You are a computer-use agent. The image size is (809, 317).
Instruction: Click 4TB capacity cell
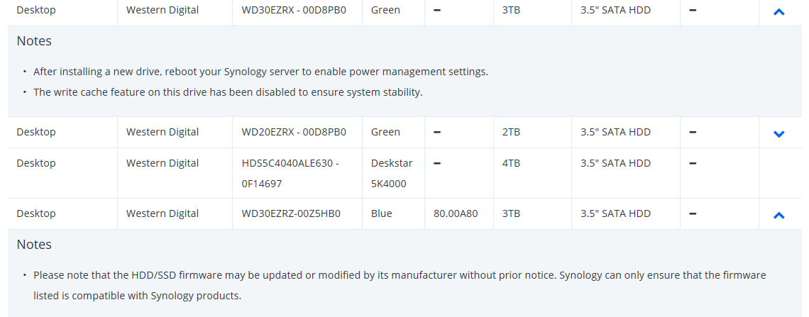point(511,163)
